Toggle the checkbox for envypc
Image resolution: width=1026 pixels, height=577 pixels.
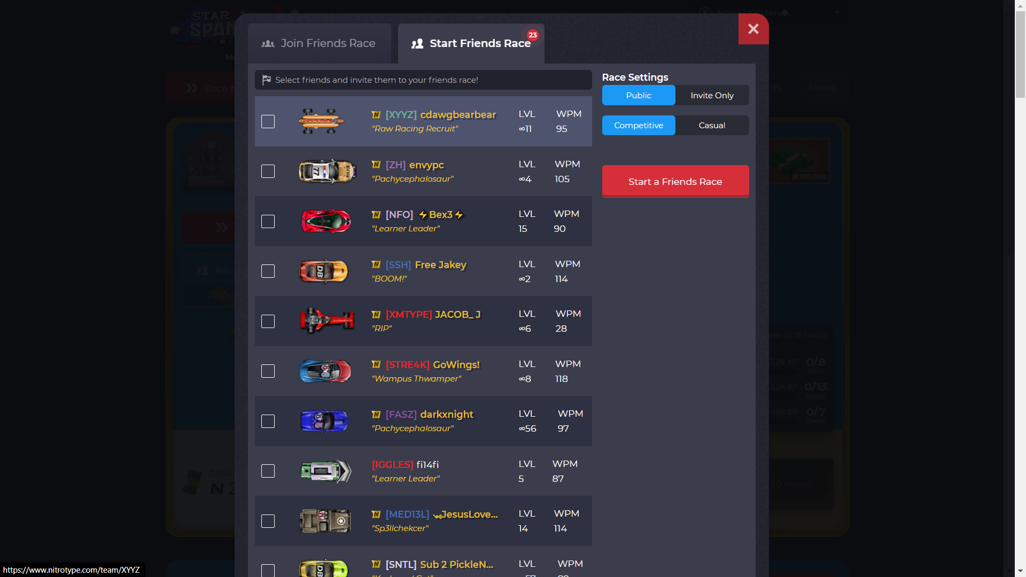point(268,171)
